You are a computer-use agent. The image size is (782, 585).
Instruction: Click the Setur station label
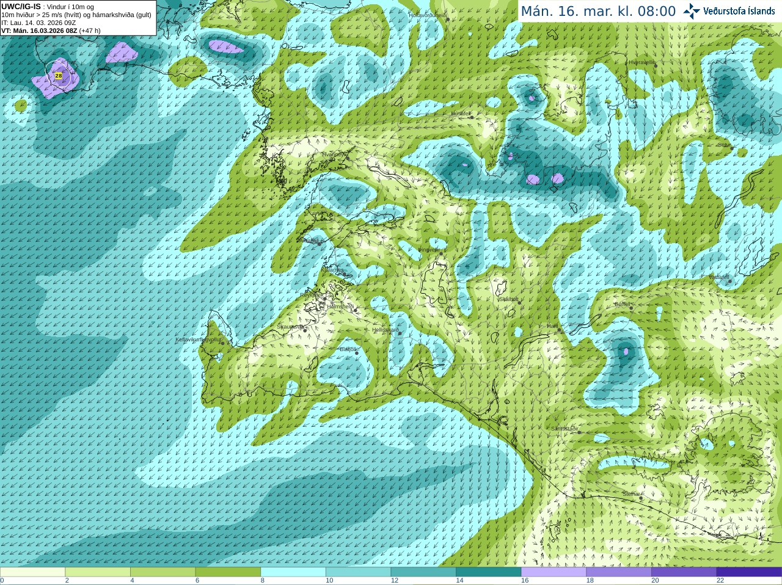(x=724, y=145)
